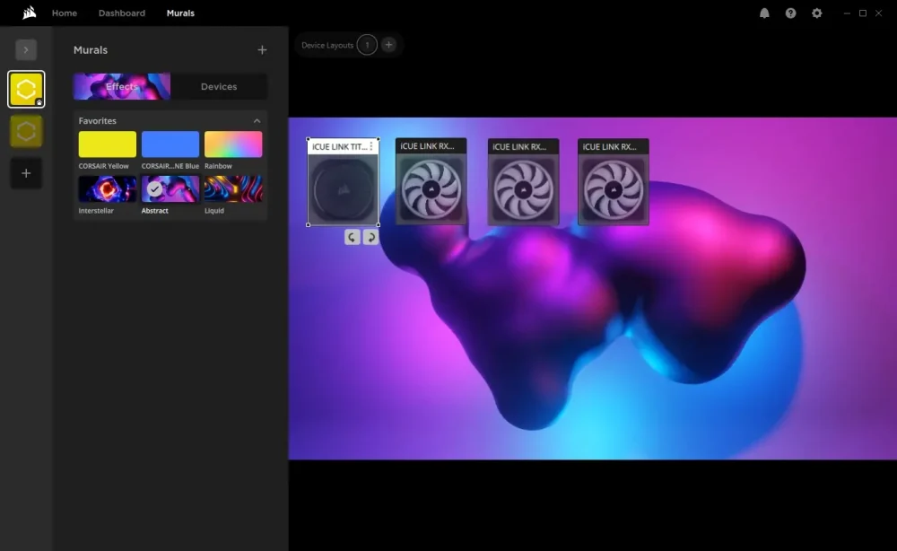Click the Interstellar caption text
The width and height of the screenshot is (897, 551).
pos(96,211)
